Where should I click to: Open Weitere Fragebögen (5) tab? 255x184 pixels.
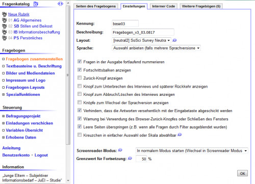tap(201, 6)
